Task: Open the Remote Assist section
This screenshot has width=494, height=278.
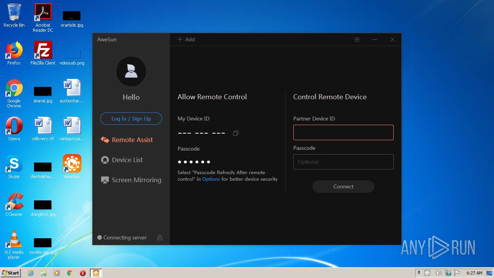Action: [127, 140]
